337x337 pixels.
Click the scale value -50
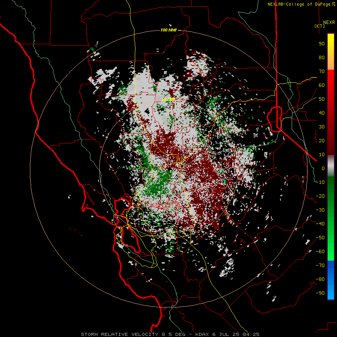[x=320, y=238]
